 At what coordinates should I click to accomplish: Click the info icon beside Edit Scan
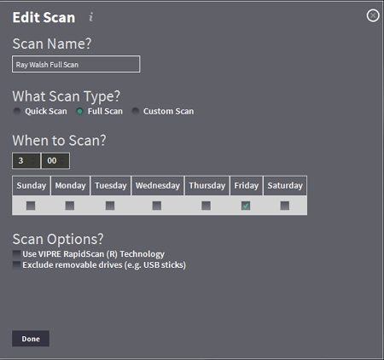click(90, 17)
